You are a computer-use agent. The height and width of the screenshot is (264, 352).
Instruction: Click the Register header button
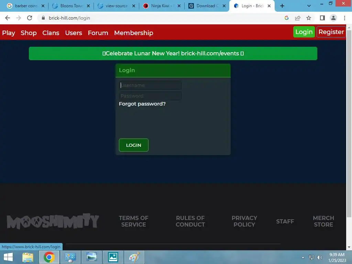331,32
